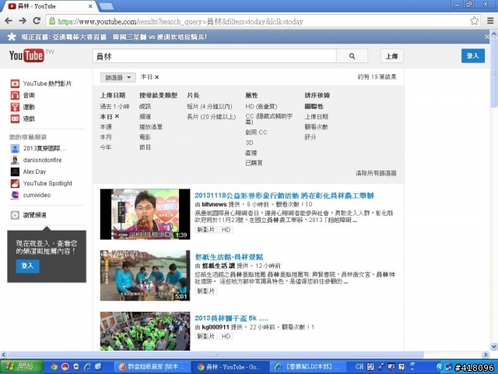
Task: Filter results by 短片 (4 分鐘以內)
Action: (209, 107)
